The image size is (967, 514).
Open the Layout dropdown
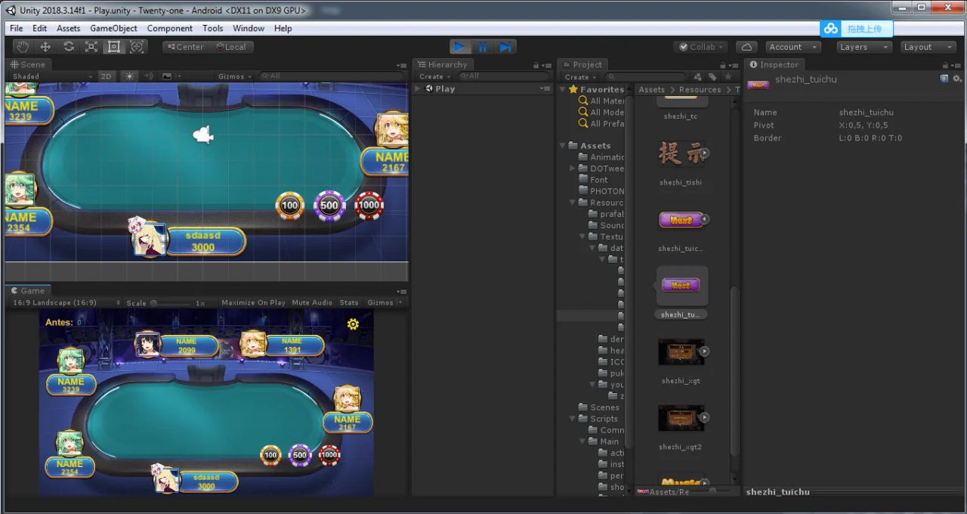pos(928,47)
